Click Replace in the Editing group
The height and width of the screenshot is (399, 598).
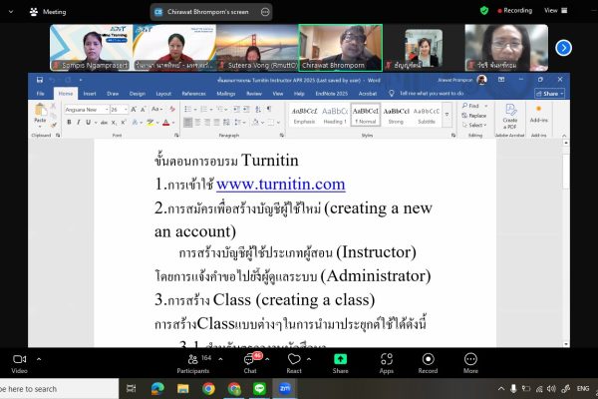[x=473, y=116]
